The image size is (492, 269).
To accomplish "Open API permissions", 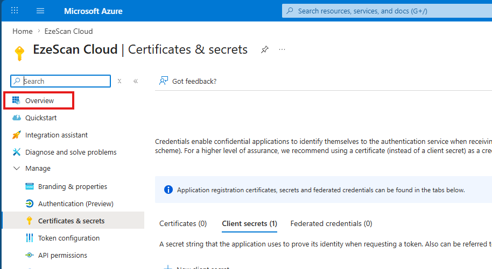I will (x=62, y=255).
